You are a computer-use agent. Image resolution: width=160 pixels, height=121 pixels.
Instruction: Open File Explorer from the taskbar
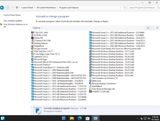pyautogui.click(x=72, y=118)
